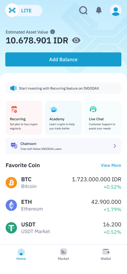
Task: Click the info icon beside Estimated Asset Value
Action: tap(53, 32)
